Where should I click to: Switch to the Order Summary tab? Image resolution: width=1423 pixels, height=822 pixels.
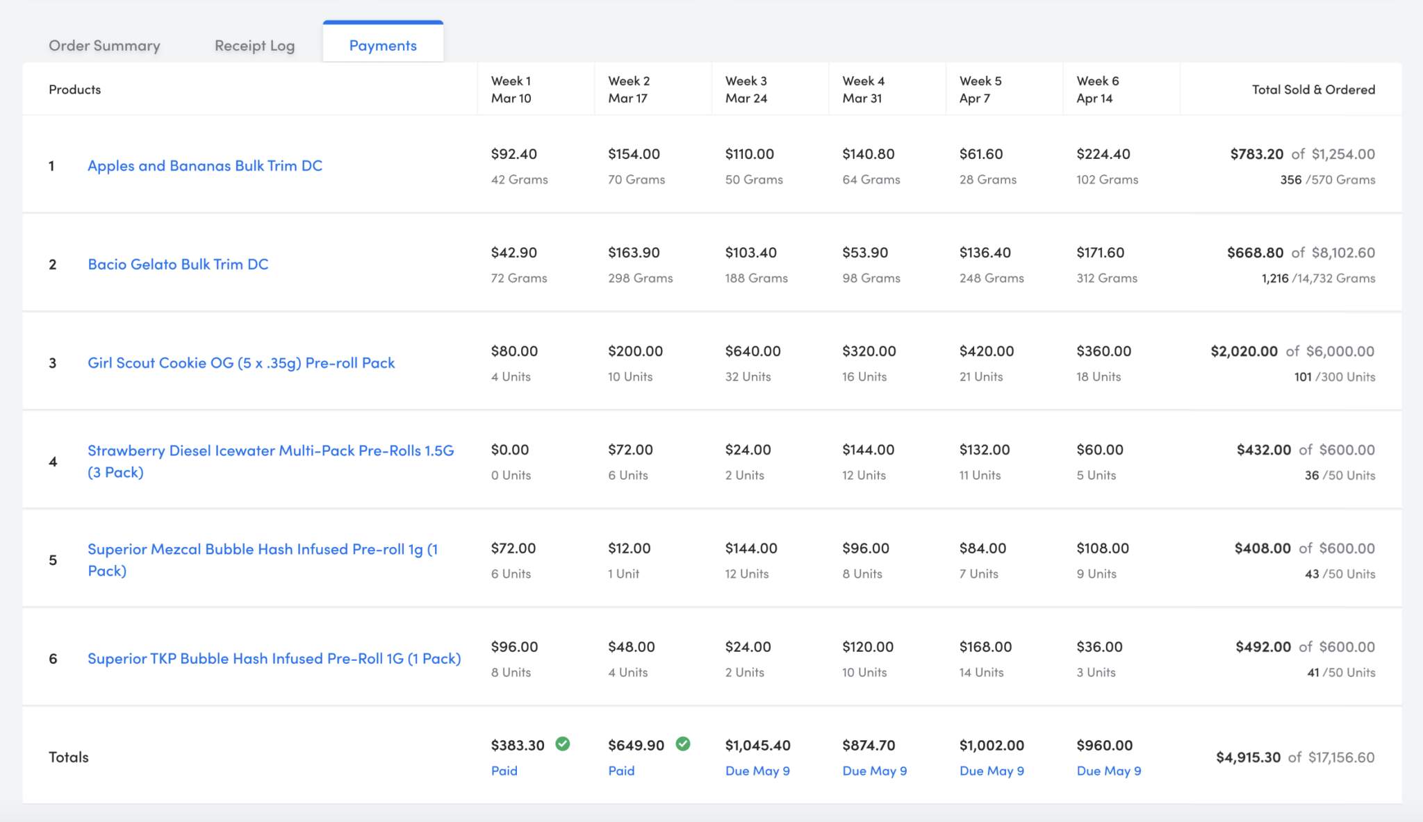click(x=104, y=44)
